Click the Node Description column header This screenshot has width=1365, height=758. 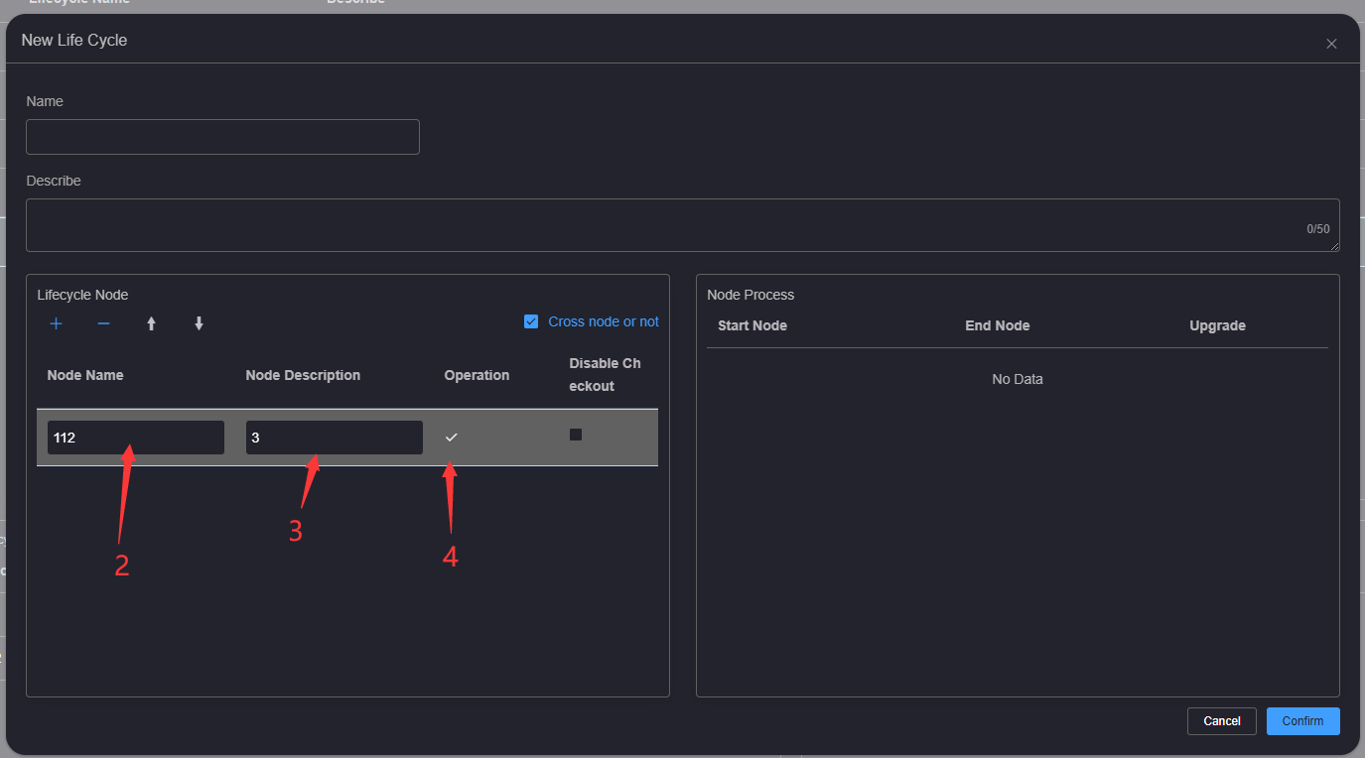tap(303, 375)
